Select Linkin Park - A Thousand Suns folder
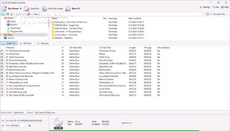The image size is (230, 131). point(67,32)
